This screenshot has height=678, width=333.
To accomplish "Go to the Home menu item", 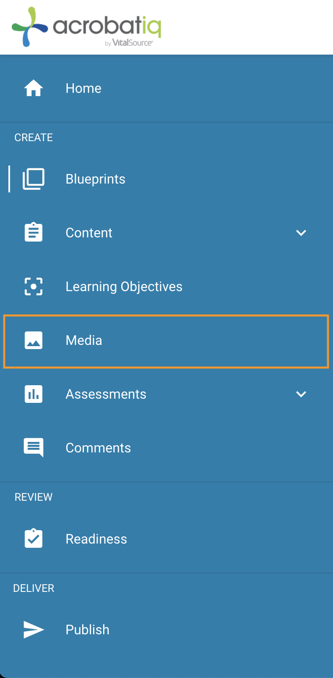I will [166, 88].
